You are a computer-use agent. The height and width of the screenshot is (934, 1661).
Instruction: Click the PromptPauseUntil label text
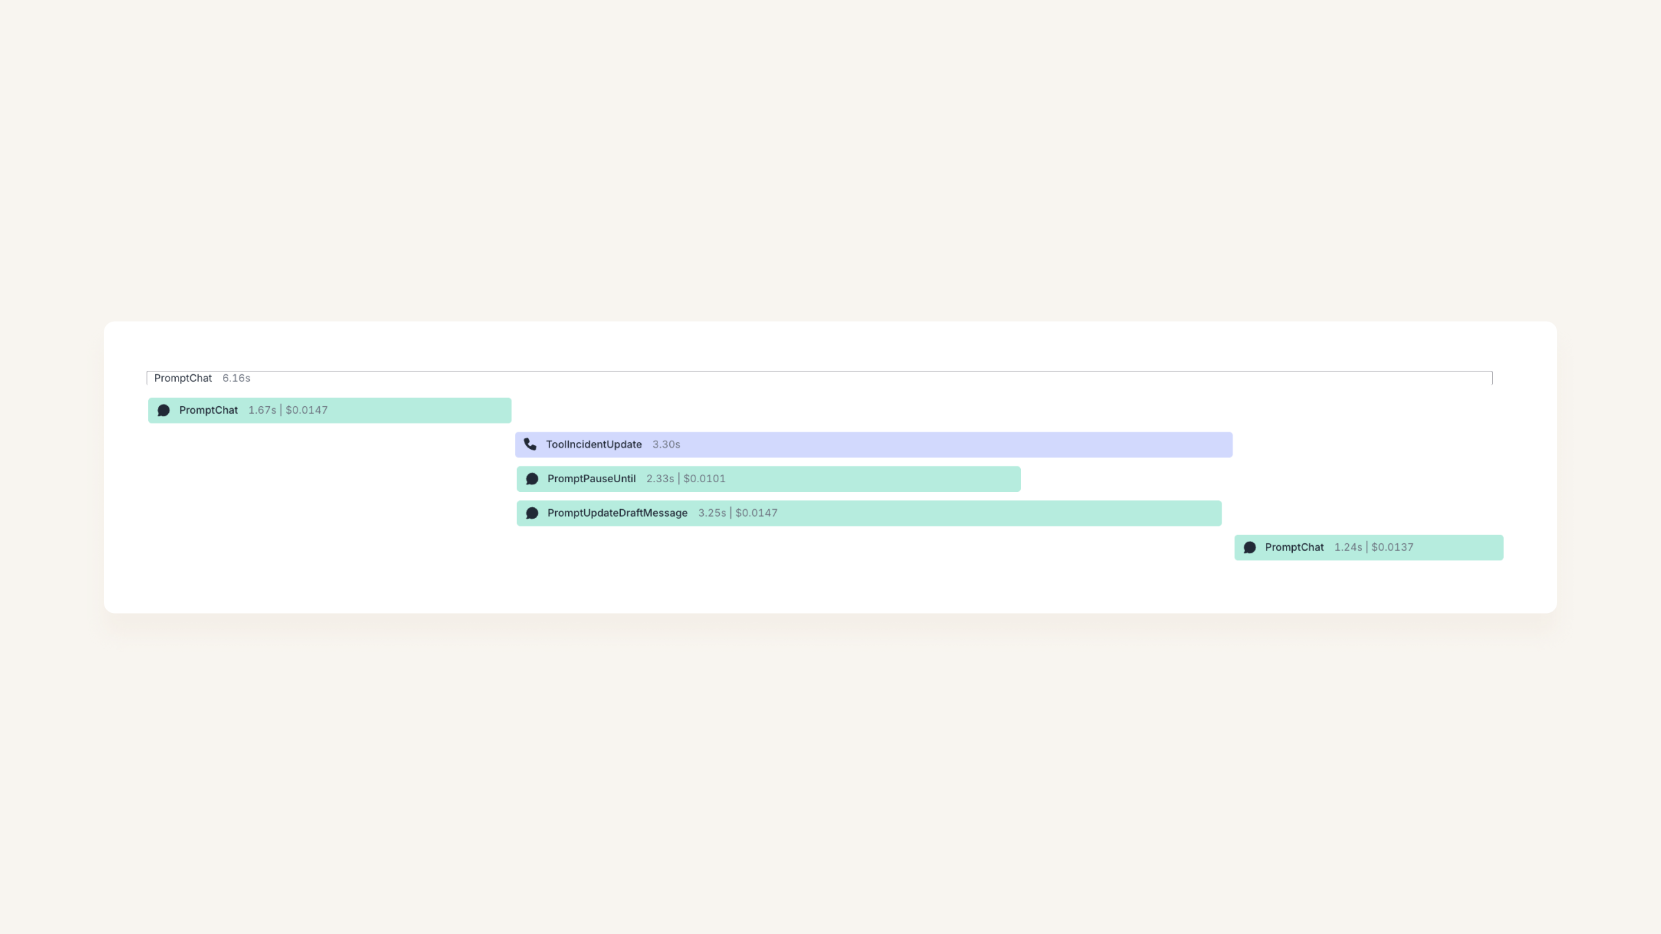click(592, 479)
